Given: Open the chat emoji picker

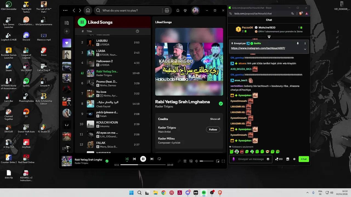Looking at the screenshot, I should pyautogui.click(x=268, y=159).
